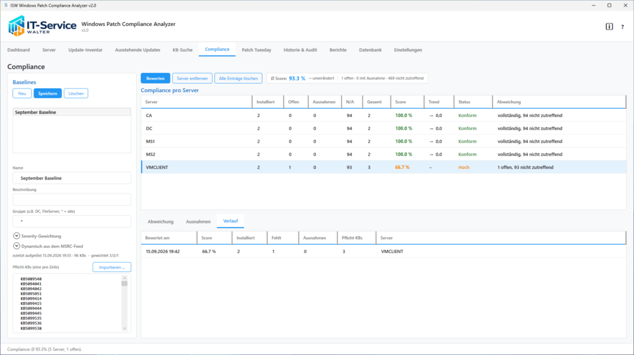Switch to Historie & Audit tab

(300, 50)
